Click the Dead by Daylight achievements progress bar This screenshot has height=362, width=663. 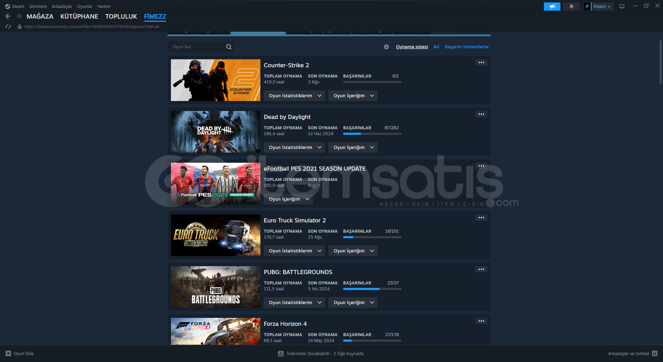[x=372, y=134]
